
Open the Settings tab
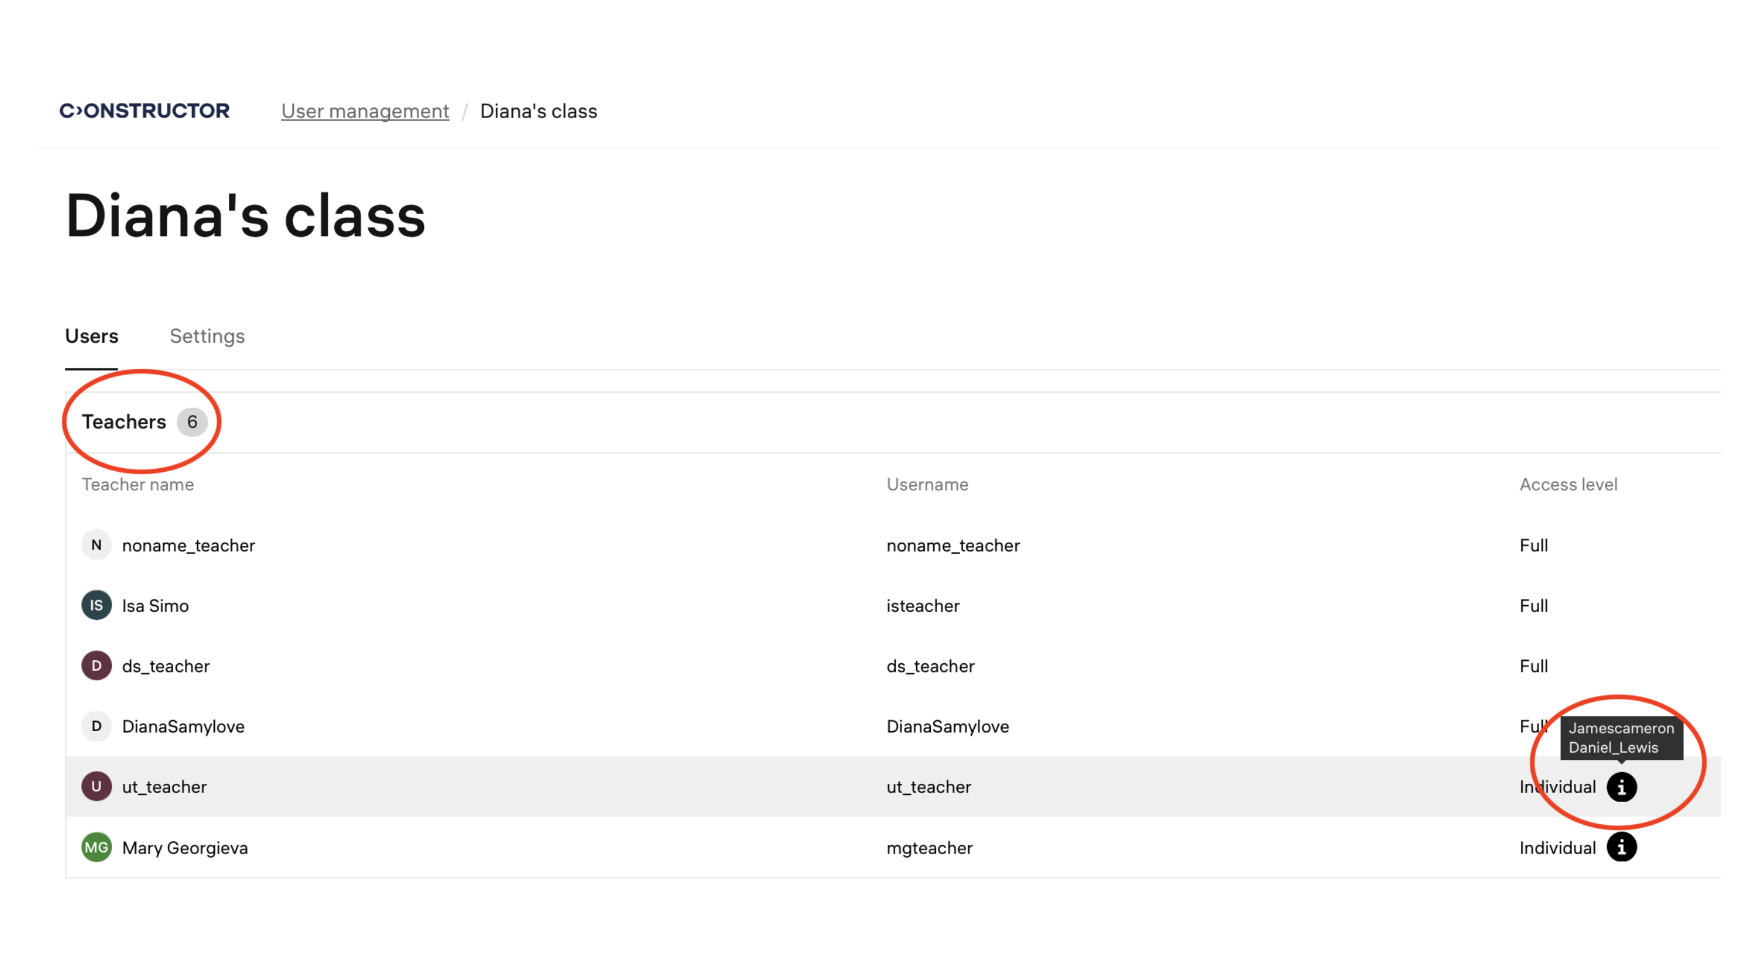pos(207,336)
